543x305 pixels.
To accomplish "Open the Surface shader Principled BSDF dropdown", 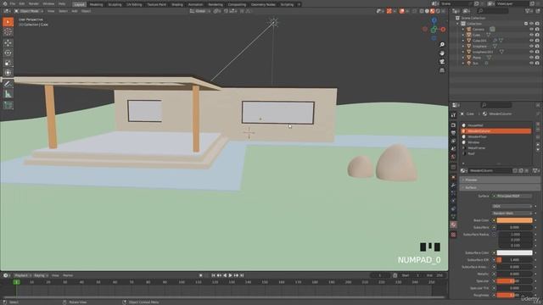I will (x=512, y=196).
